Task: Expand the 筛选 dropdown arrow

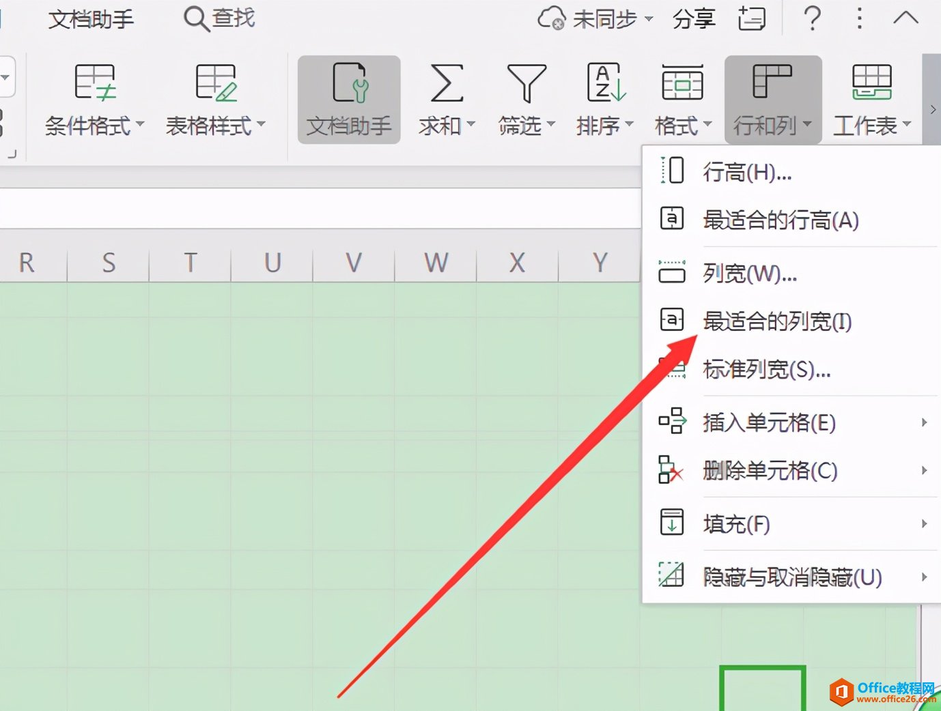Action: click(x=550, y=124)
